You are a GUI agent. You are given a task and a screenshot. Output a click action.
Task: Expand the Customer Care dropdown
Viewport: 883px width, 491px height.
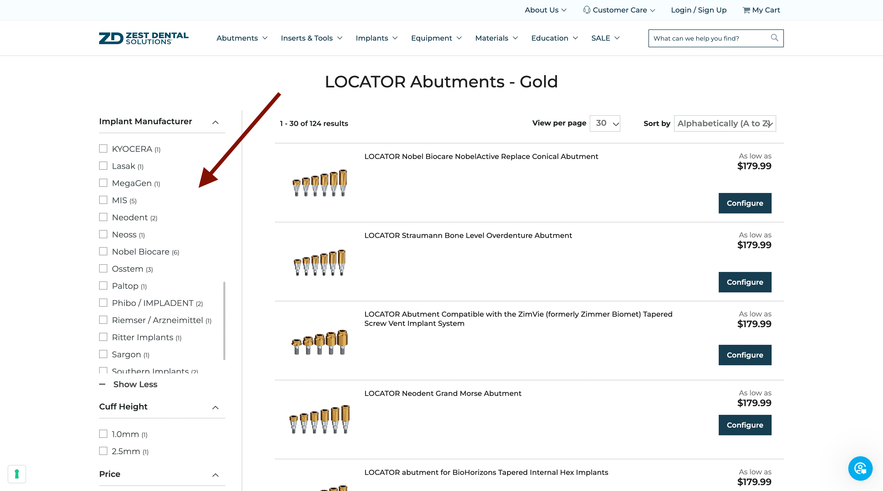click(623, 10)
